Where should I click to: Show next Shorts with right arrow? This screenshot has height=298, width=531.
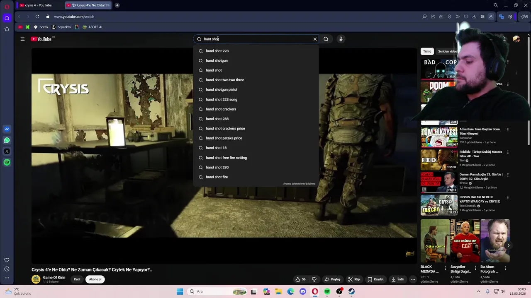pos(508,245)
